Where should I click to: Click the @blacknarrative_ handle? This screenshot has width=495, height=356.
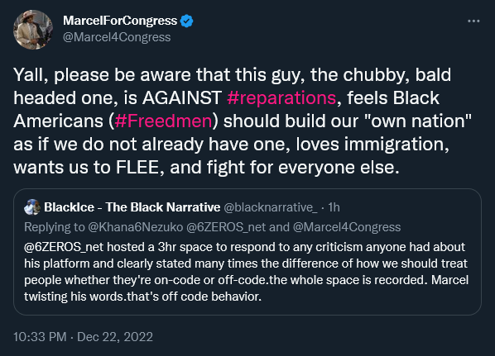coord(271,207)
